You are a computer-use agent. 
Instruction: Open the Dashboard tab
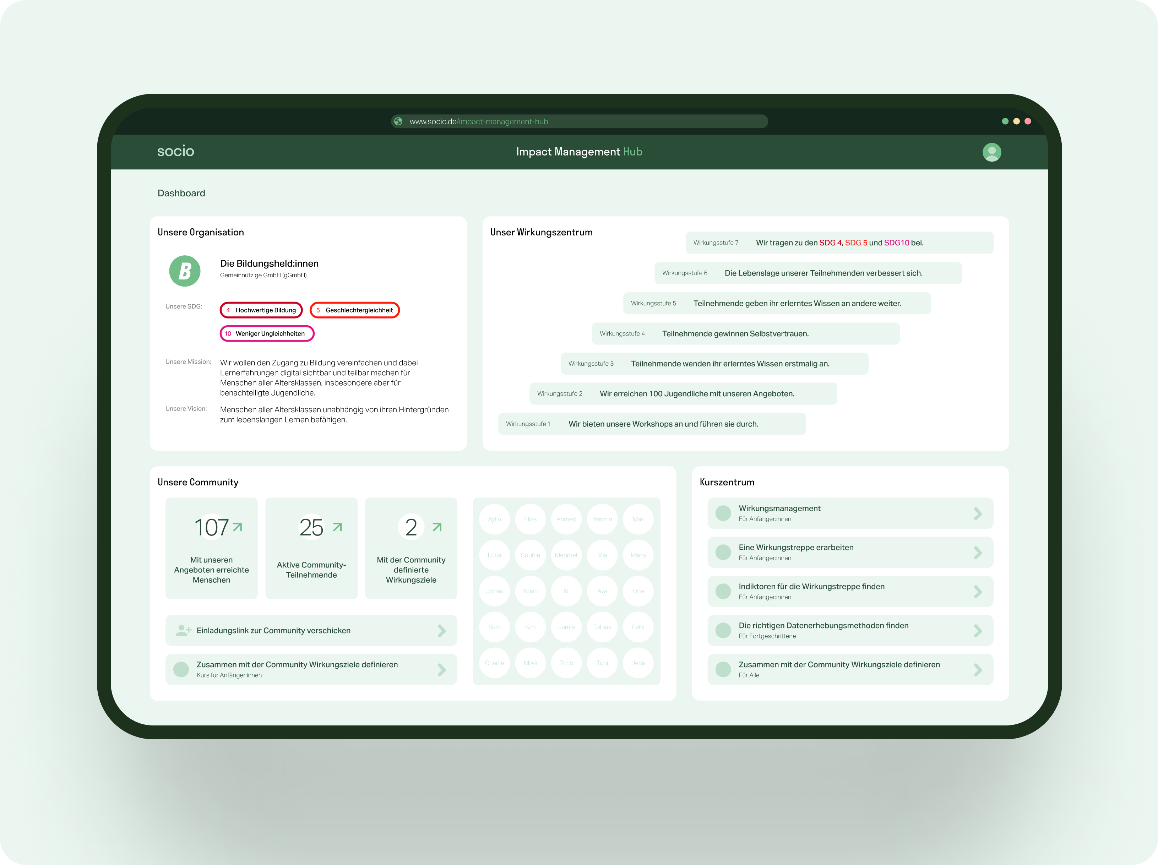181,193
